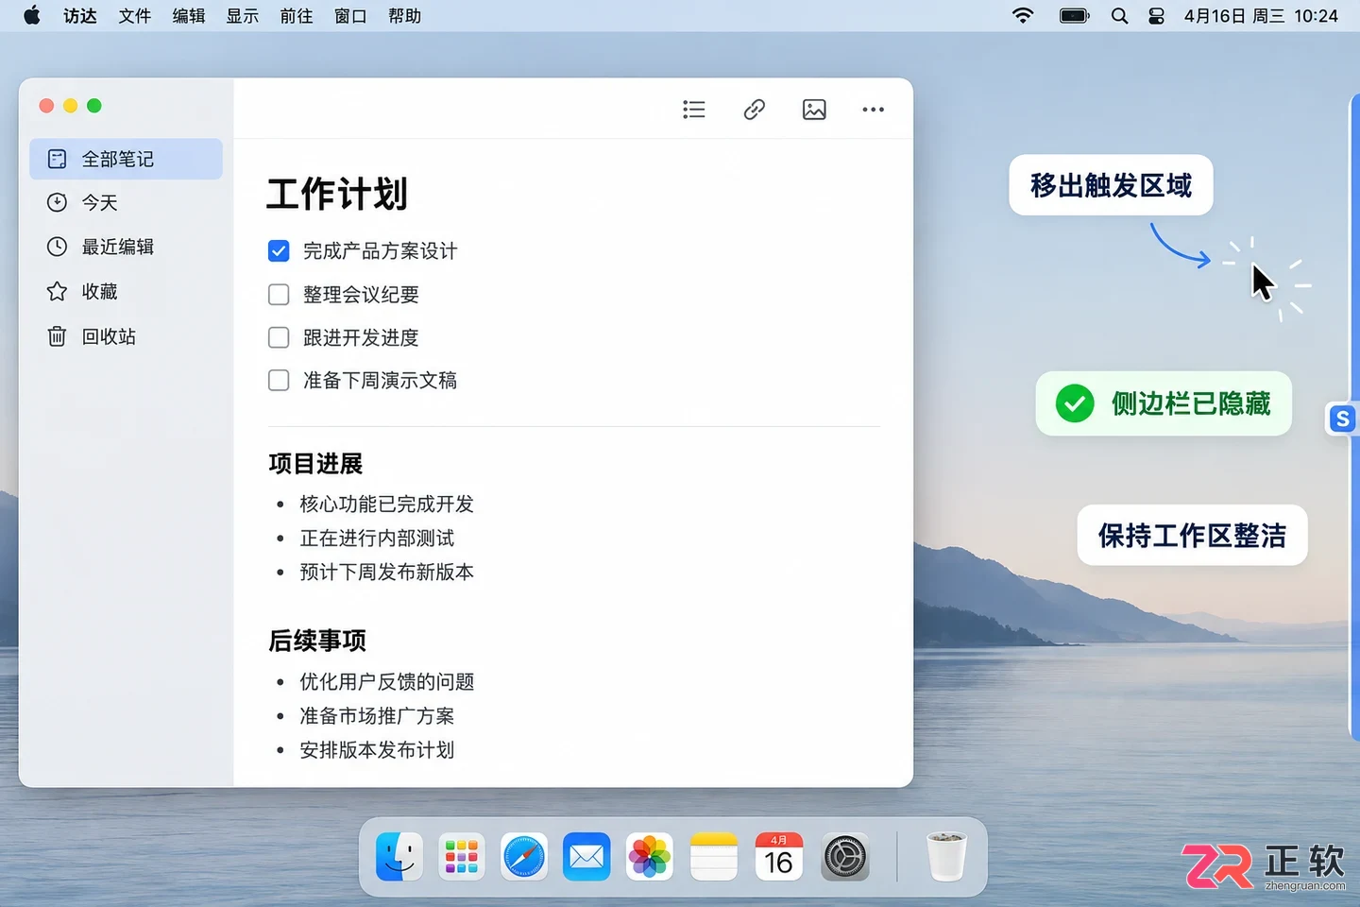Open the 编辑 menu
Image resolution: width=1360 pixels, height=907 pixels.
coord(189,16)
